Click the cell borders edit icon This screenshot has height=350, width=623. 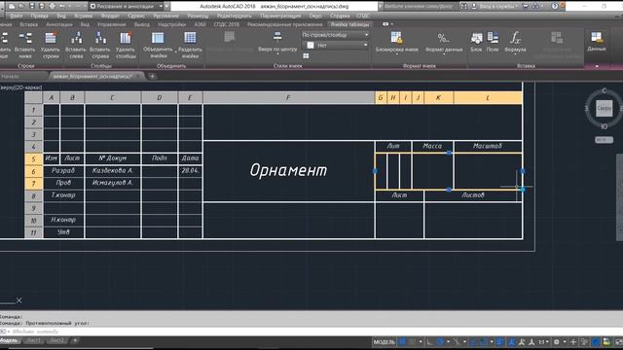[306, 56]
